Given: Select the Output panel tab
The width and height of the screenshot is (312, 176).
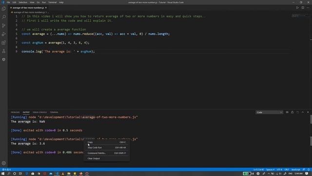Looking at the screenshot, I should click(x=26, y=112).
